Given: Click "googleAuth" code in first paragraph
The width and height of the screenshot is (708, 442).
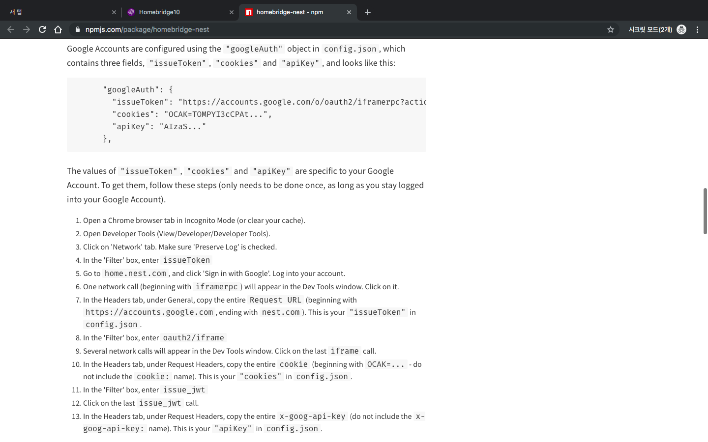Looking at the screenshot, I should tap(254, 49).
